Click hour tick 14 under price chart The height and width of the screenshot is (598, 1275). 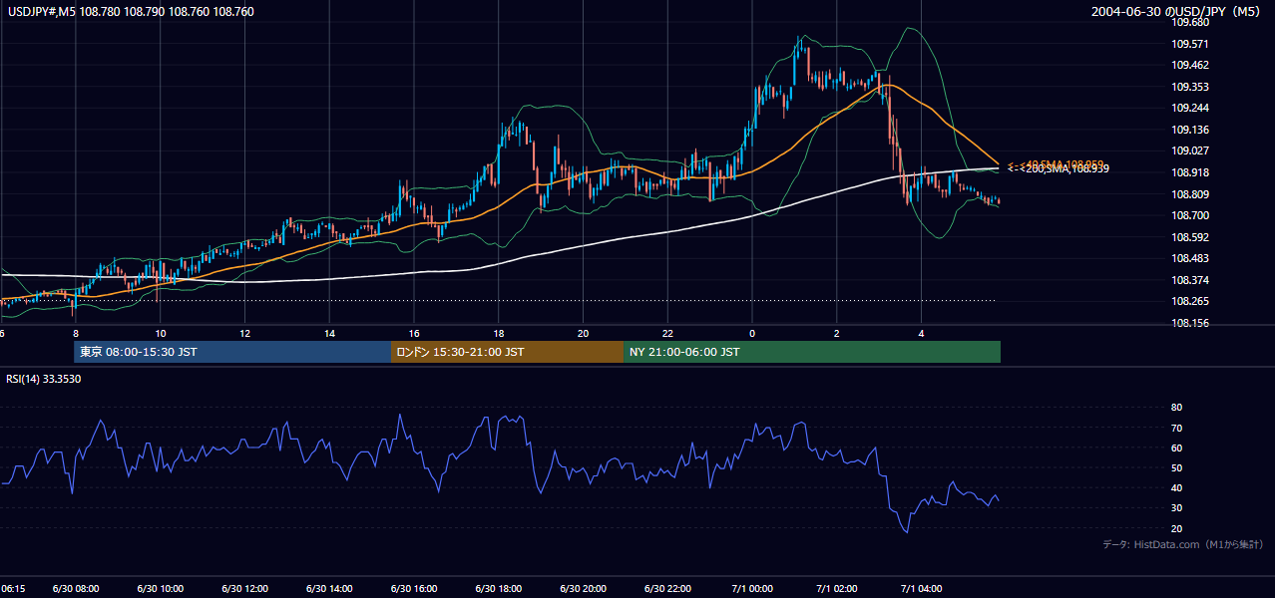[x=330, y=333]
